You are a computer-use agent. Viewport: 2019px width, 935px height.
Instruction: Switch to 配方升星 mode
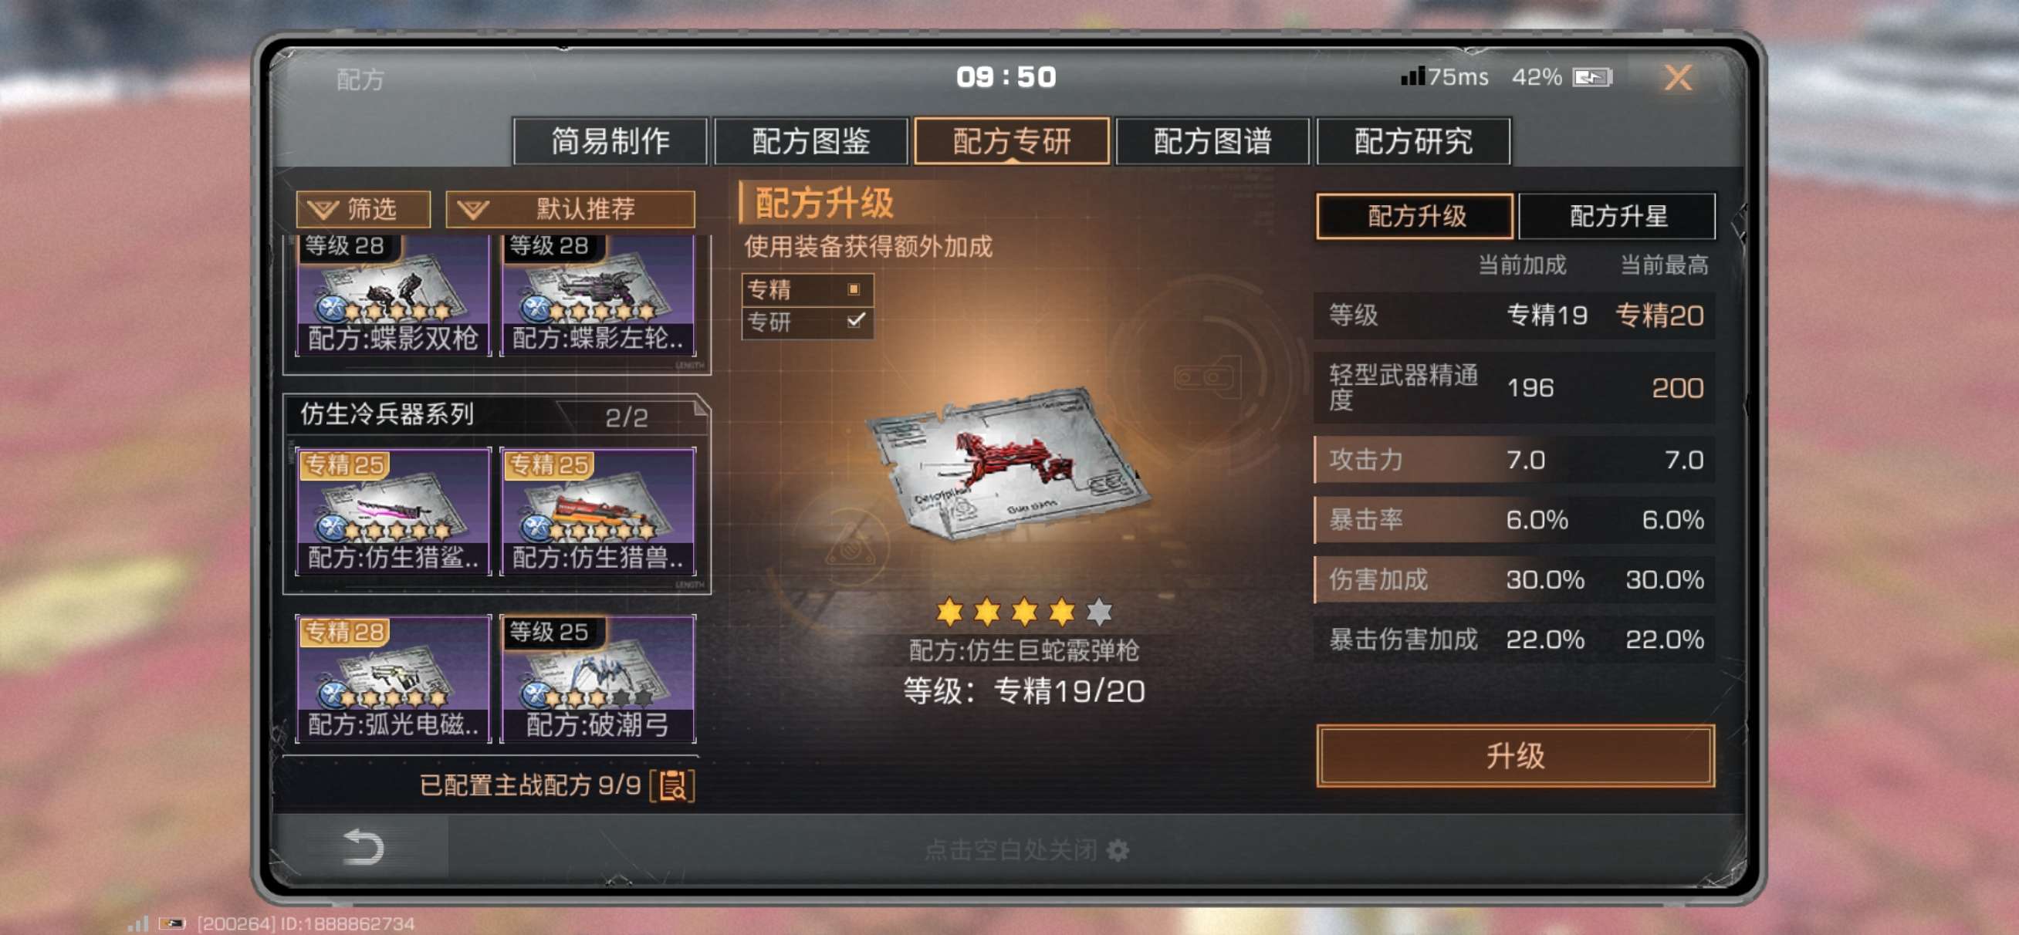1617,216
